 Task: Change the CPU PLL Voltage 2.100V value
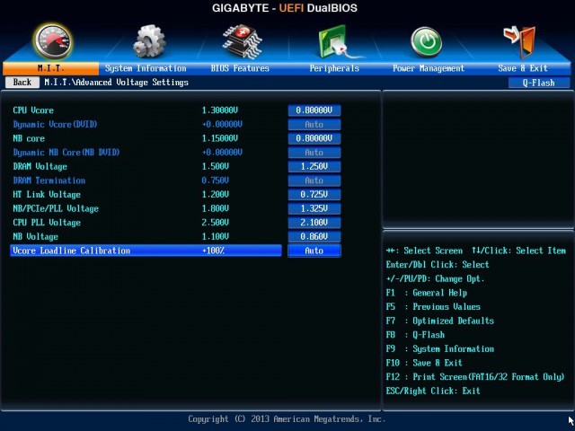click(x=314, y=223)
